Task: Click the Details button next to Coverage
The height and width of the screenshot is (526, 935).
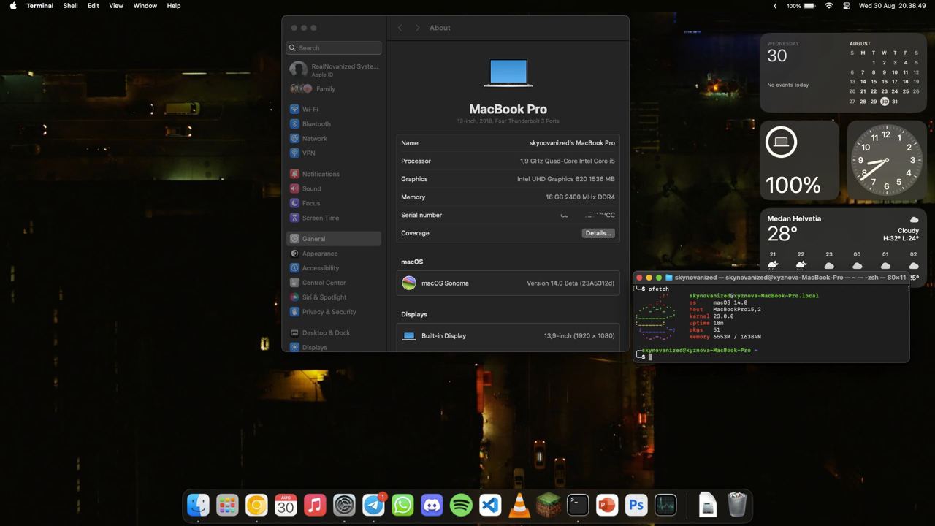Action: [x=598, y=232]
